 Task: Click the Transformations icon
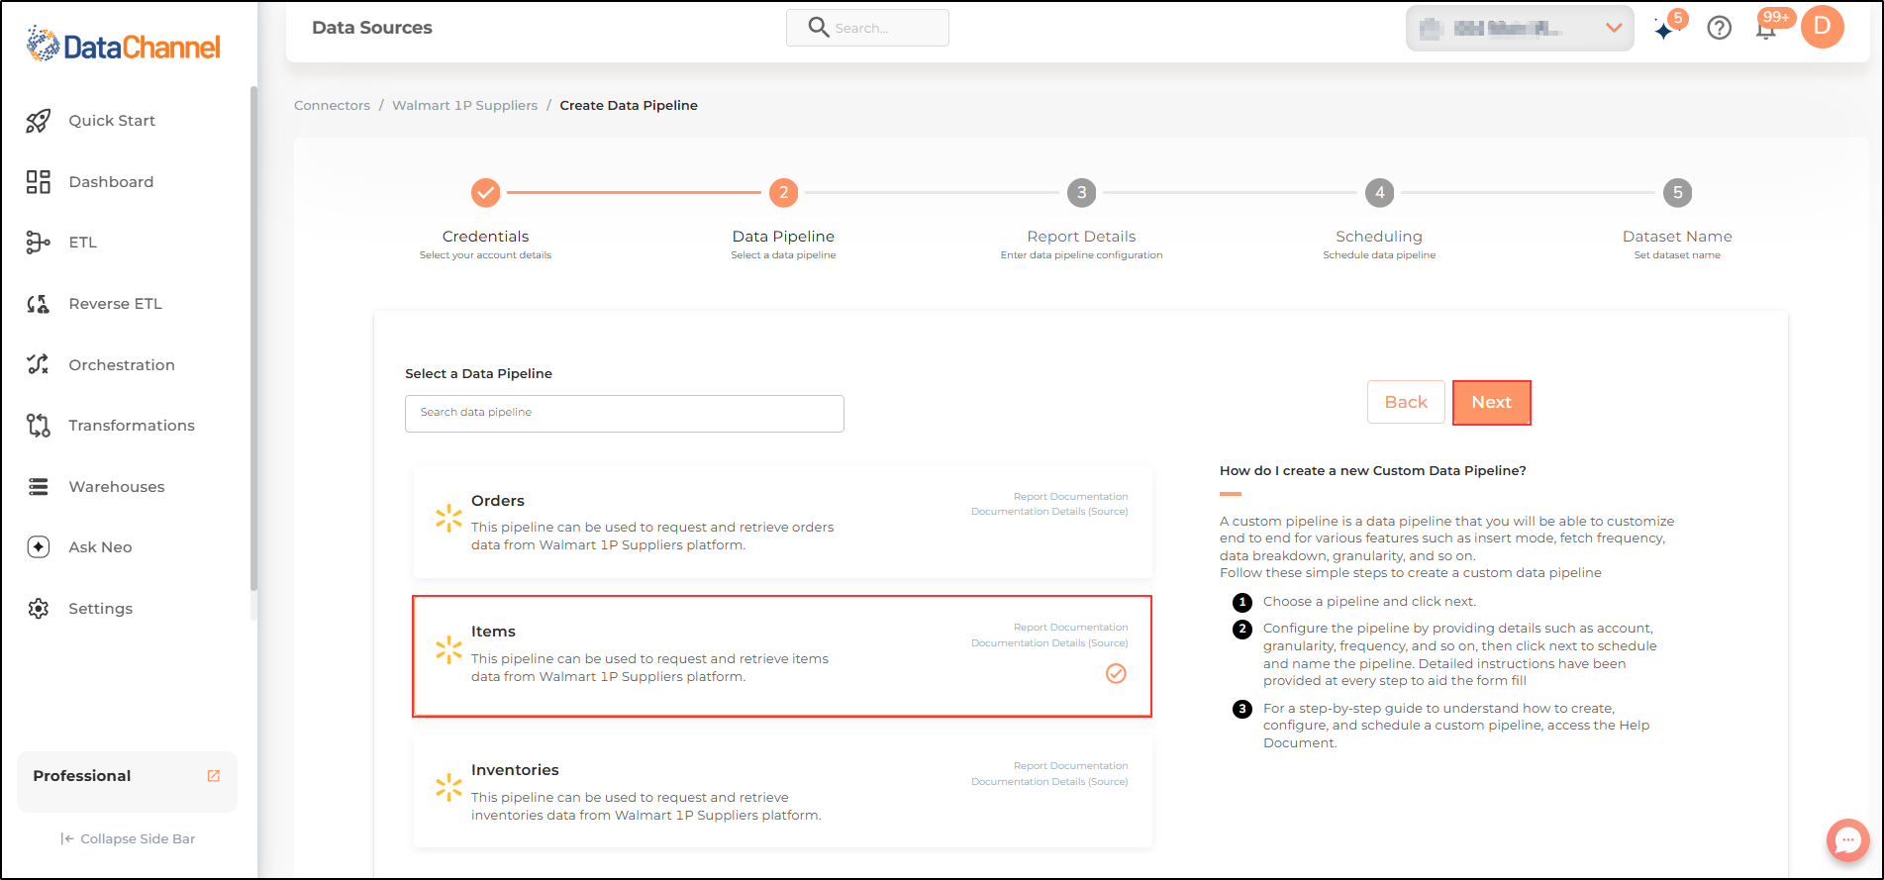(x=38, y=426)
